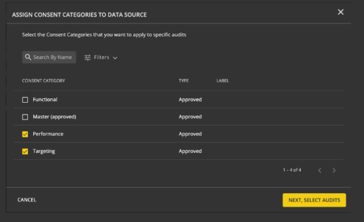Click the Label column header

click(223, 81)
